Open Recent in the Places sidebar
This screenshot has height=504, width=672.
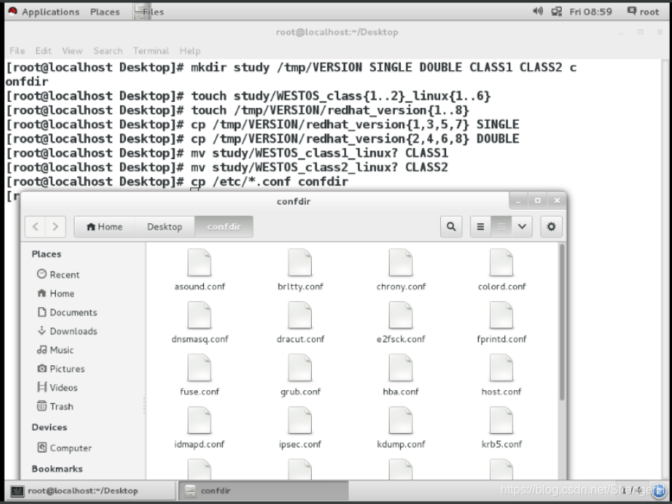tap(58, 275)
